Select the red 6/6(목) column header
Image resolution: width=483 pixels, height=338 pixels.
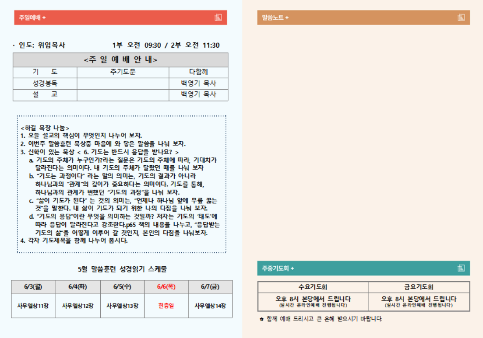[166, 287]
